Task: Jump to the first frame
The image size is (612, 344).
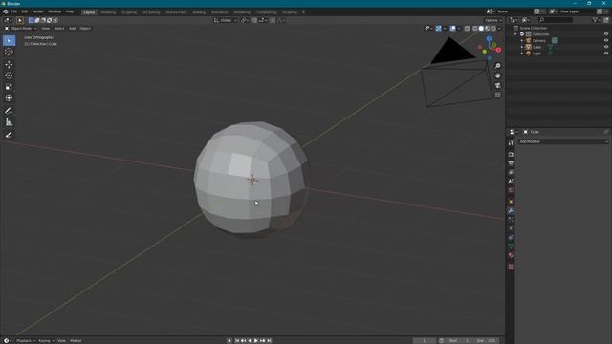Action: [x=237, y=341]
